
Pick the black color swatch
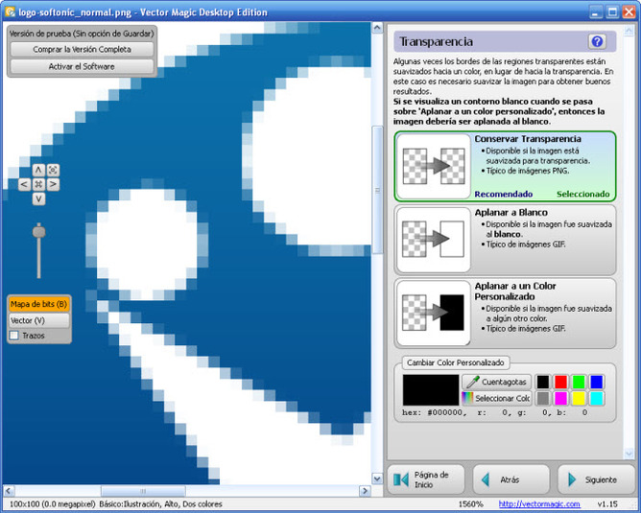click(543, 382)
